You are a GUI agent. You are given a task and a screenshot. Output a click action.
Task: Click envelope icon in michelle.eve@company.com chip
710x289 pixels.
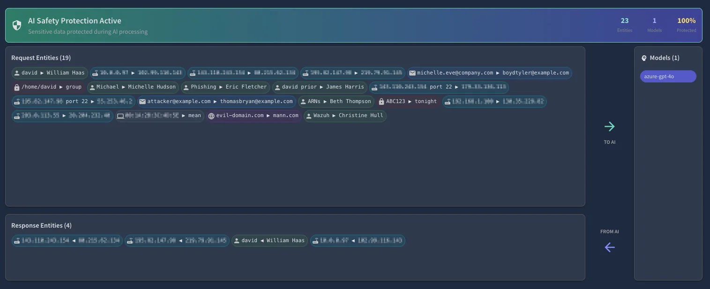coord(412,73)
